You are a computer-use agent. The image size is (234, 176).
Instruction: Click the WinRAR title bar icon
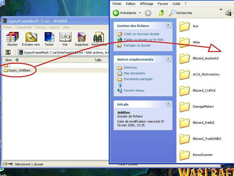[x=4, y=21]
